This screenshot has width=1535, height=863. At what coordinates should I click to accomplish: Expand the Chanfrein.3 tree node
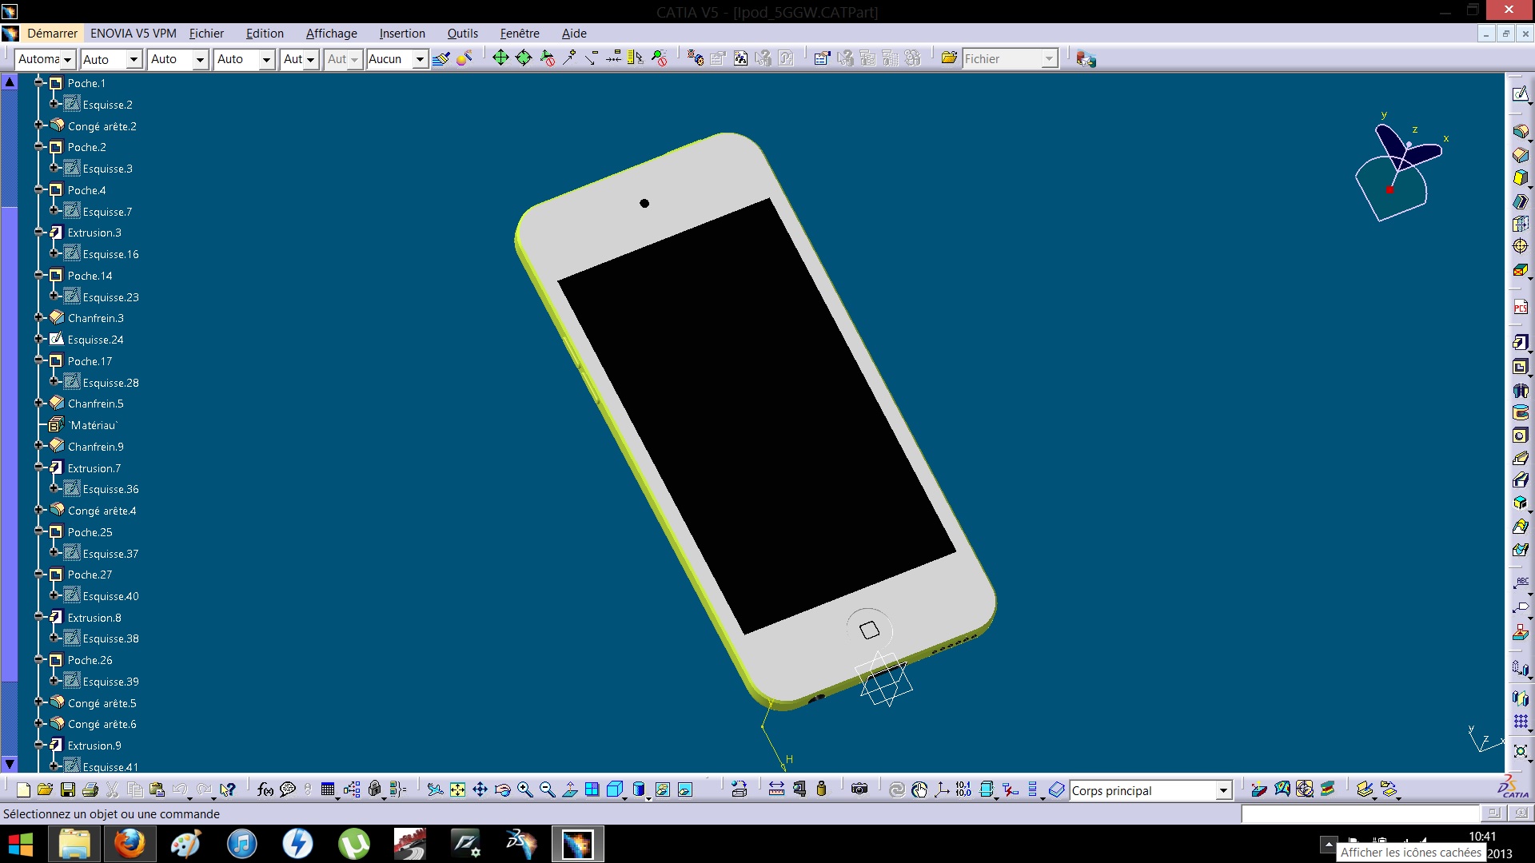39,318
